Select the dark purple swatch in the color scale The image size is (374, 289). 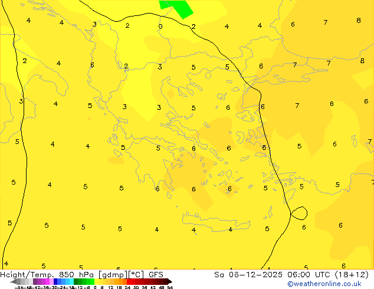pos(35,281)
